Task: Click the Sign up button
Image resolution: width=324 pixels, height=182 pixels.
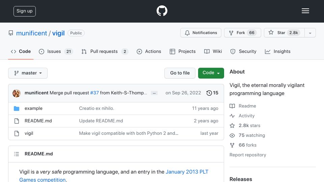Action: (x=25, y=11)
